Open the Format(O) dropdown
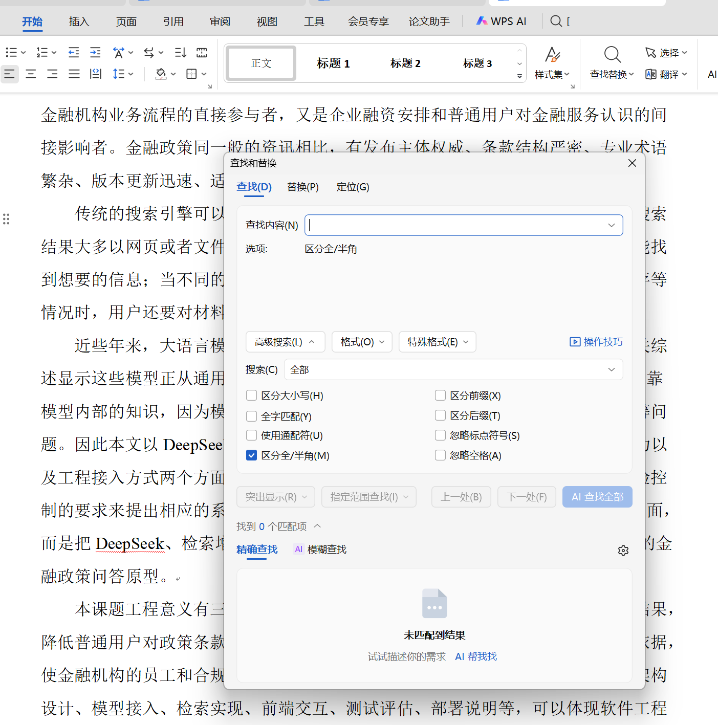 click(362, 342)
